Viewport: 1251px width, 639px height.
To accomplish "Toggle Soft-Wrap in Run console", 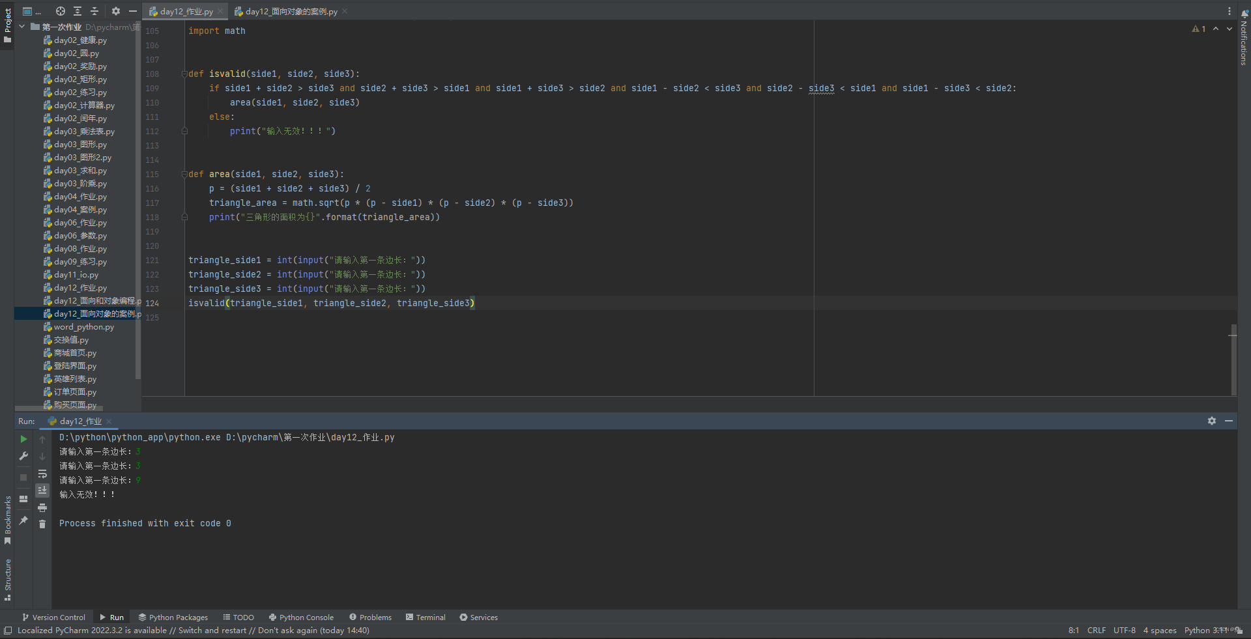I will (x=42, y=474).
